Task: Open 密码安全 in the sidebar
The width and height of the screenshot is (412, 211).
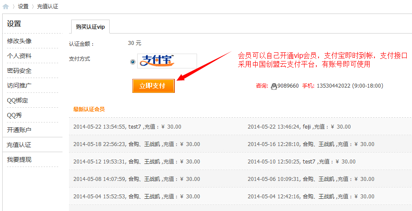Action: click(19, 71)
